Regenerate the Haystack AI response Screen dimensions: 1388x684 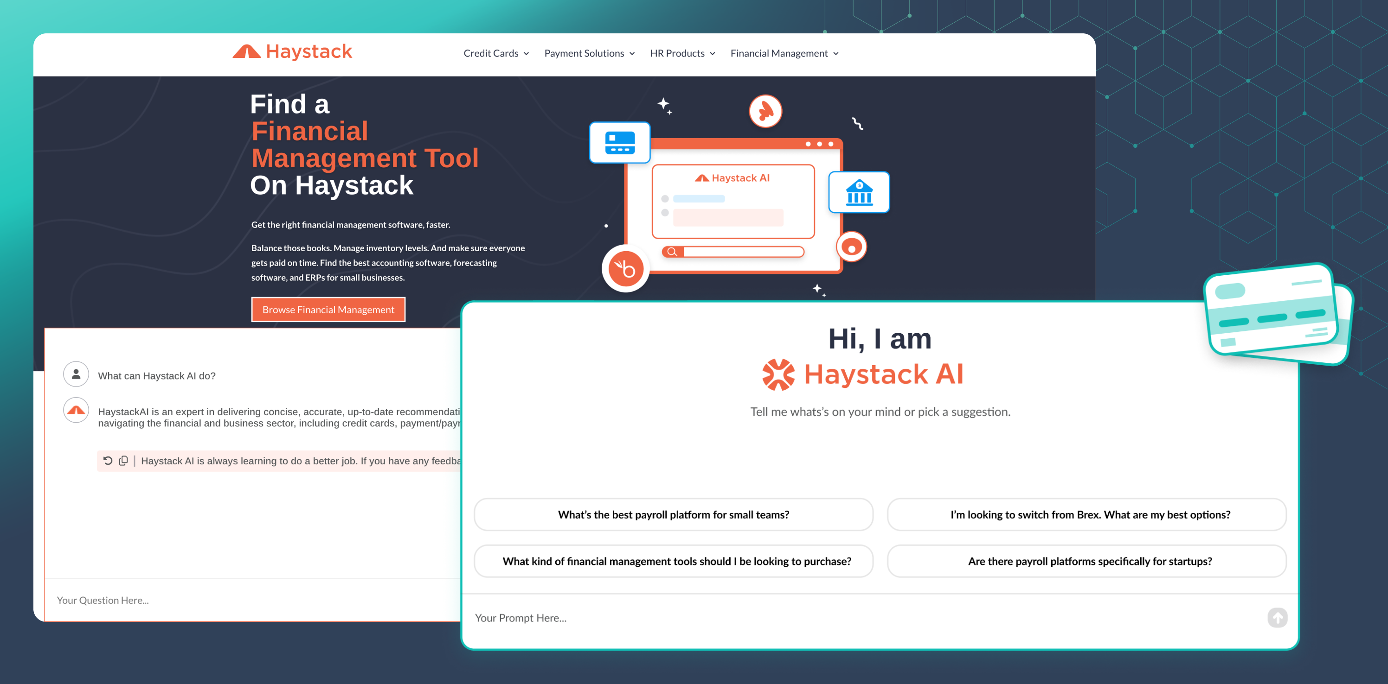(x=108, y=461)
